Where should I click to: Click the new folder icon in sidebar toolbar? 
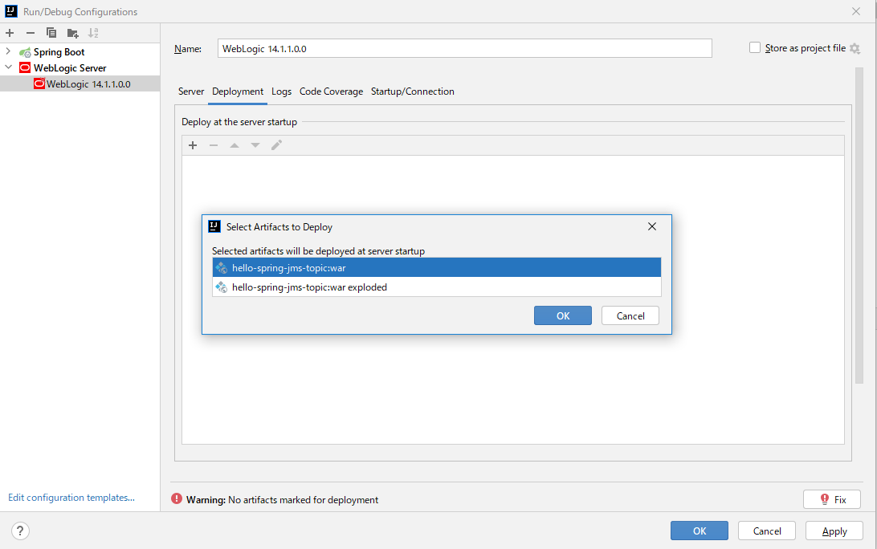tap(72, 33)
